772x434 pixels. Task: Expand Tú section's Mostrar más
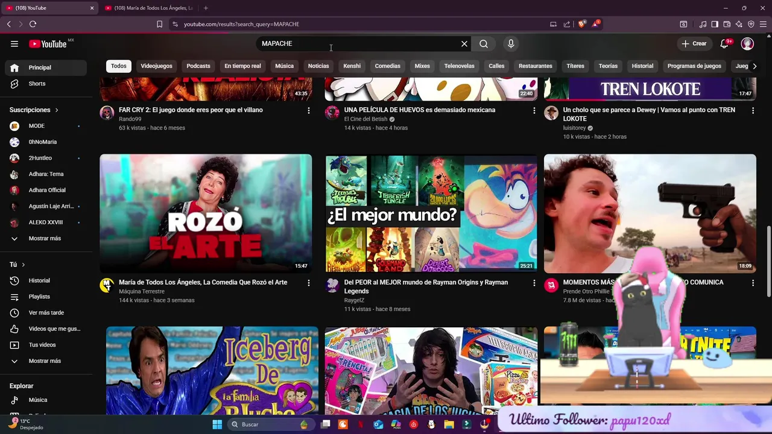tap(46, 361)
